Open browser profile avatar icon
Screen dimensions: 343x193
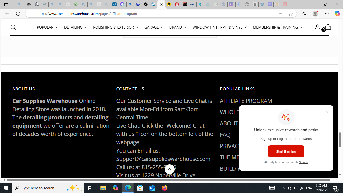(x=315, y=14)
